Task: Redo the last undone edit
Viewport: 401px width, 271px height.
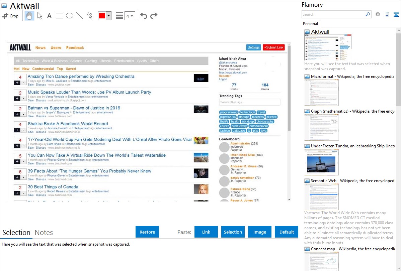Action: [x=154, y=16]
